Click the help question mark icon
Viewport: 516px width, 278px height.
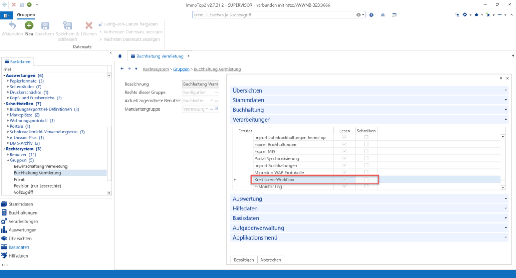(x=371, y=15)
